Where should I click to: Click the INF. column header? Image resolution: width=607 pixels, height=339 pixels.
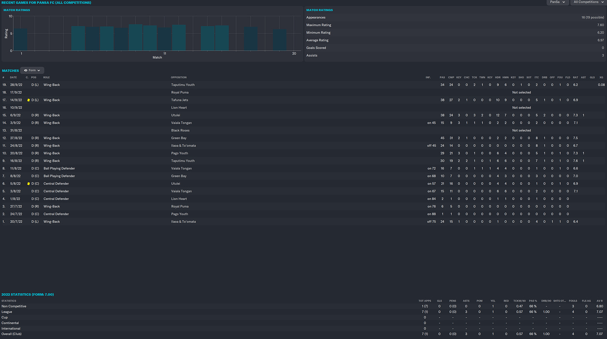click(x=428, y=77)
